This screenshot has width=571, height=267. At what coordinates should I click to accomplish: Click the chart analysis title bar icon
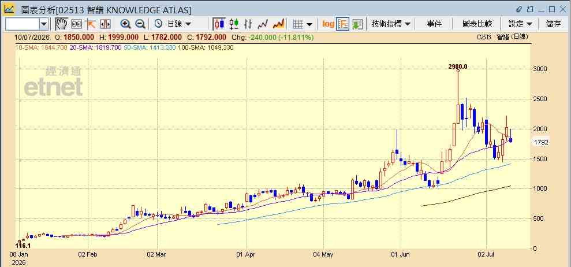[x=9, y=9]
